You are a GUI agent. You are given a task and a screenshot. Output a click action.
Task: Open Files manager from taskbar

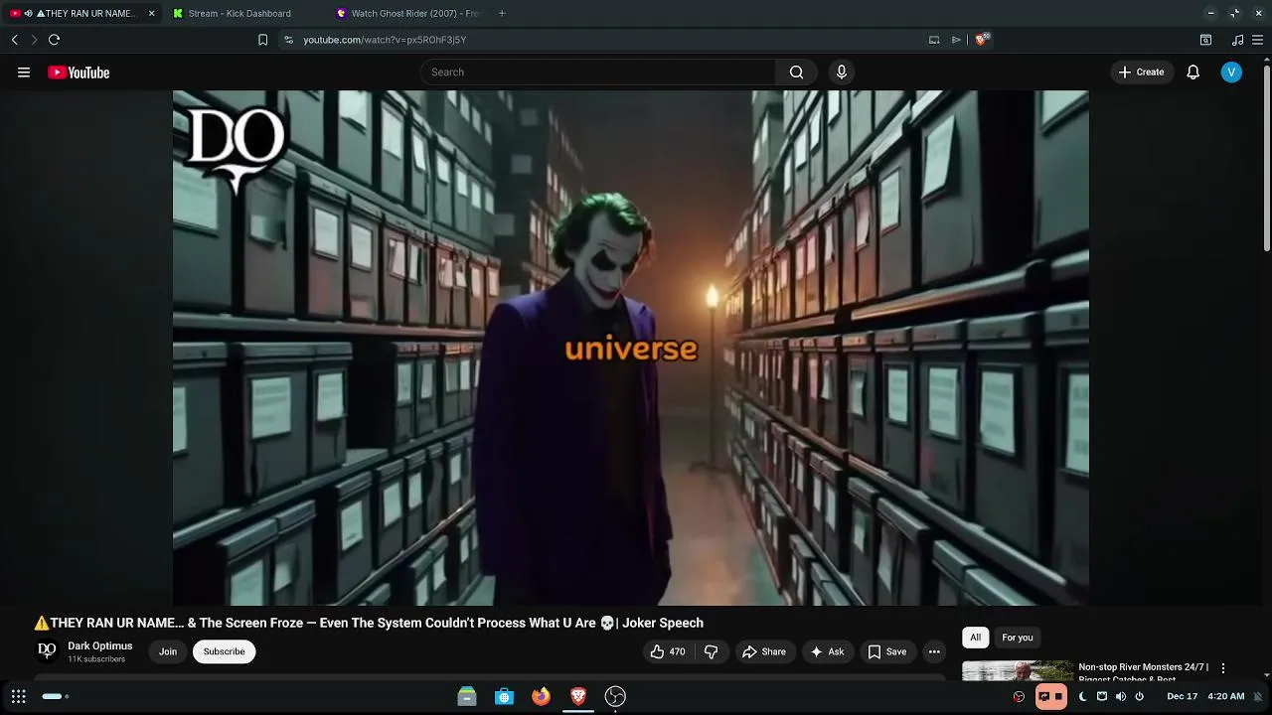(x=467, y=696)
